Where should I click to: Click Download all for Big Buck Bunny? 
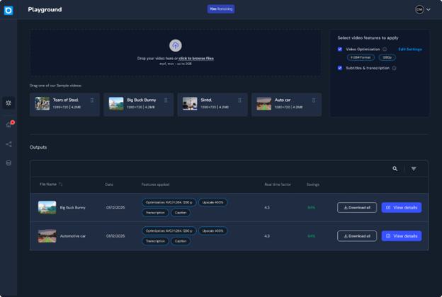coord(357,208)
